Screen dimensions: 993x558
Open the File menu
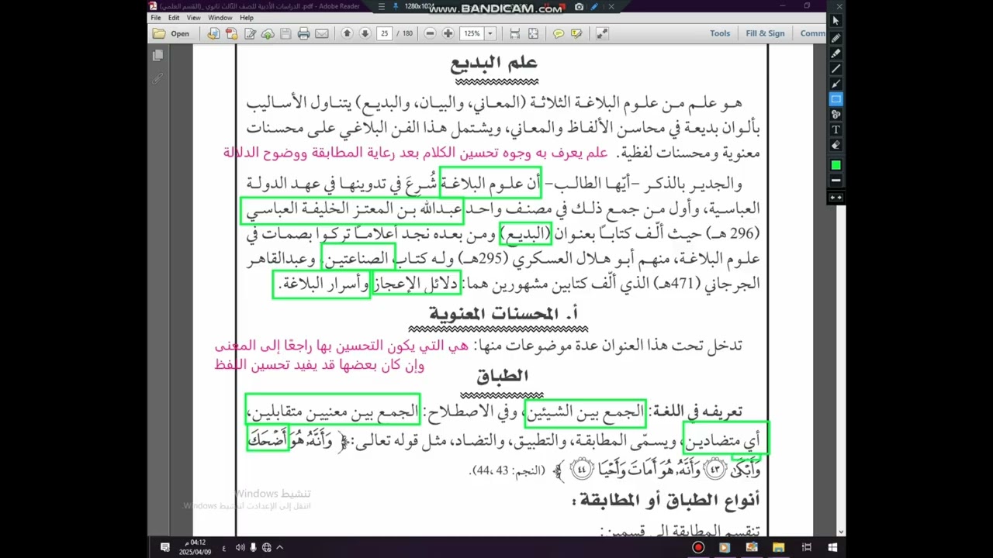156,18
